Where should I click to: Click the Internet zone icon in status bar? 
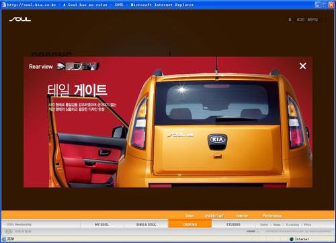point(291,239)
